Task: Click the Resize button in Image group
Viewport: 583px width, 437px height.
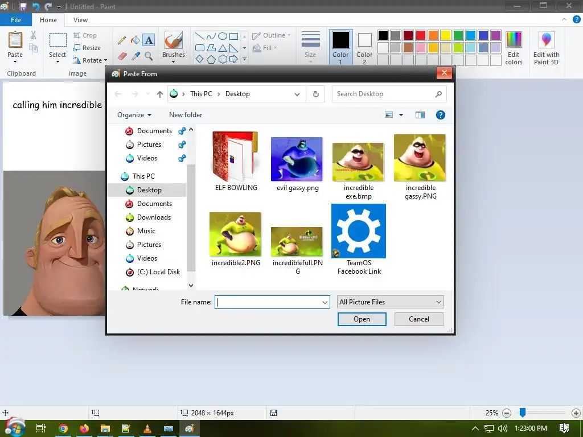Action: click(87, 48)
